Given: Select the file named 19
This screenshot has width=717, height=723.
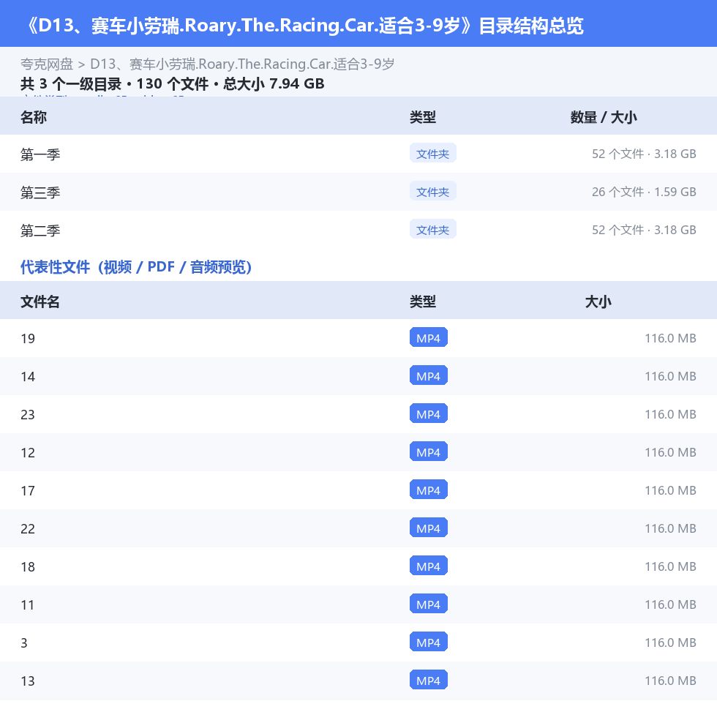Looking at the screenshot, I should click(28, 339).
